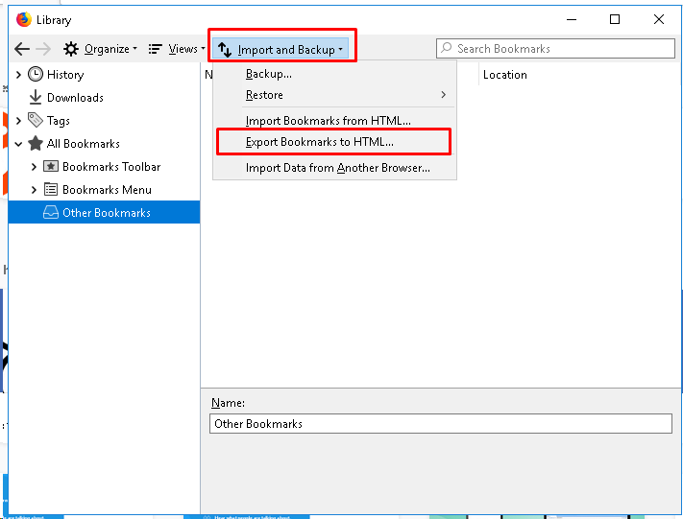The height and width of the screenshot is (519, 683).
Task: Open the Restore submenu arrow
Action: coord(444,94)
